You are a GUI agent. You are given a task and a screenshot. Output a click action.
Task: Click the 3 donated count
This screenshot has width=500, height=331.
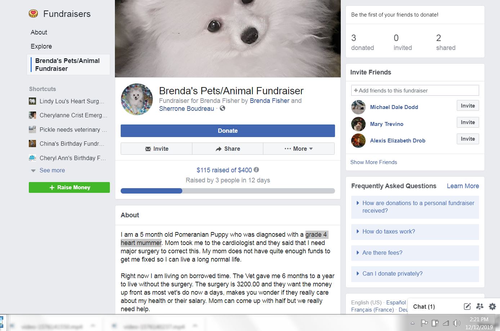click(362, 42)
